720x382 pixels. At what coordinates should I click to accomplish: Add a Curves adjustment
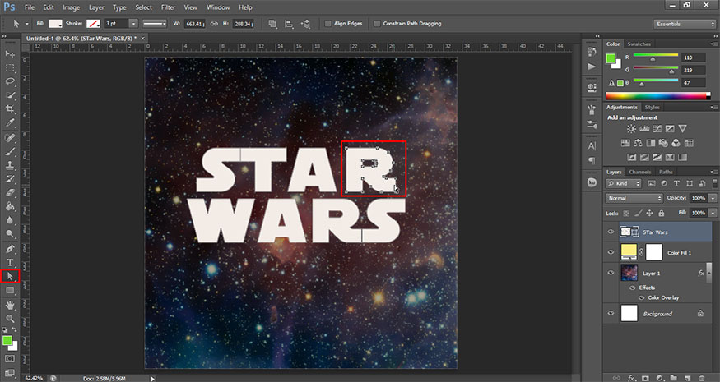[657, 129]
